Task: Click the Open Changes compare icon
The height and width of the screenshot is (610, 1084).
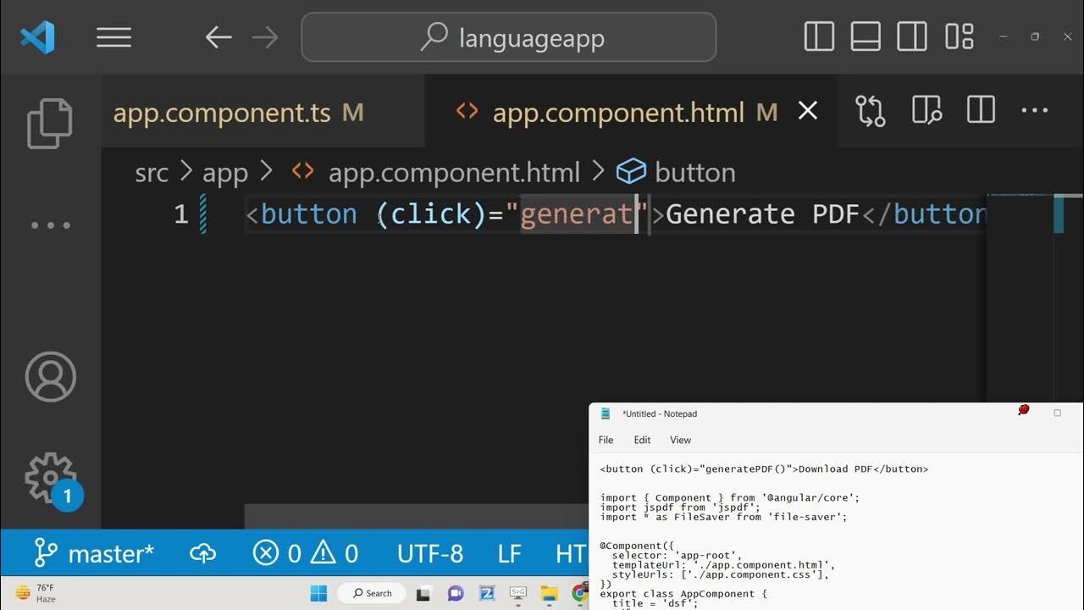Action: click(870, 111)
